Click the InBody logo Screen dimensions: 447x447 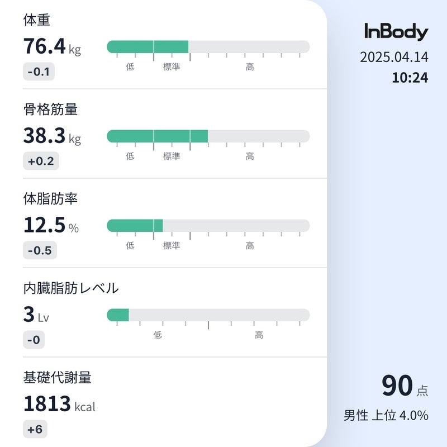tap(396, 32)
